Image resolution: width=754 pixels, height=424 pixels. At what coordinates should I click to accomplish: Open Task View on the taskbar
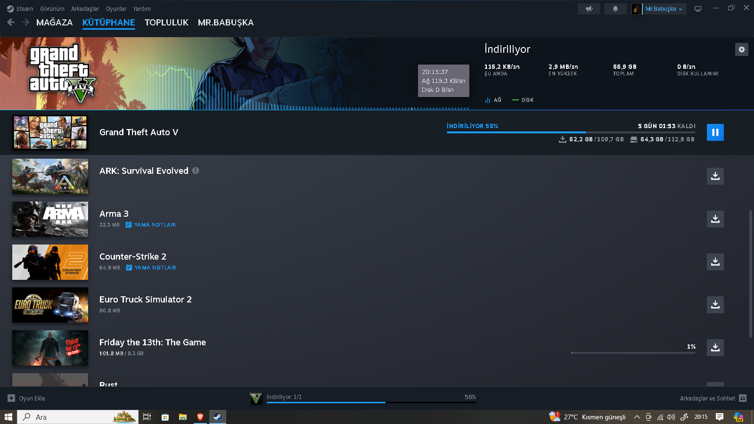pos(147,417)
